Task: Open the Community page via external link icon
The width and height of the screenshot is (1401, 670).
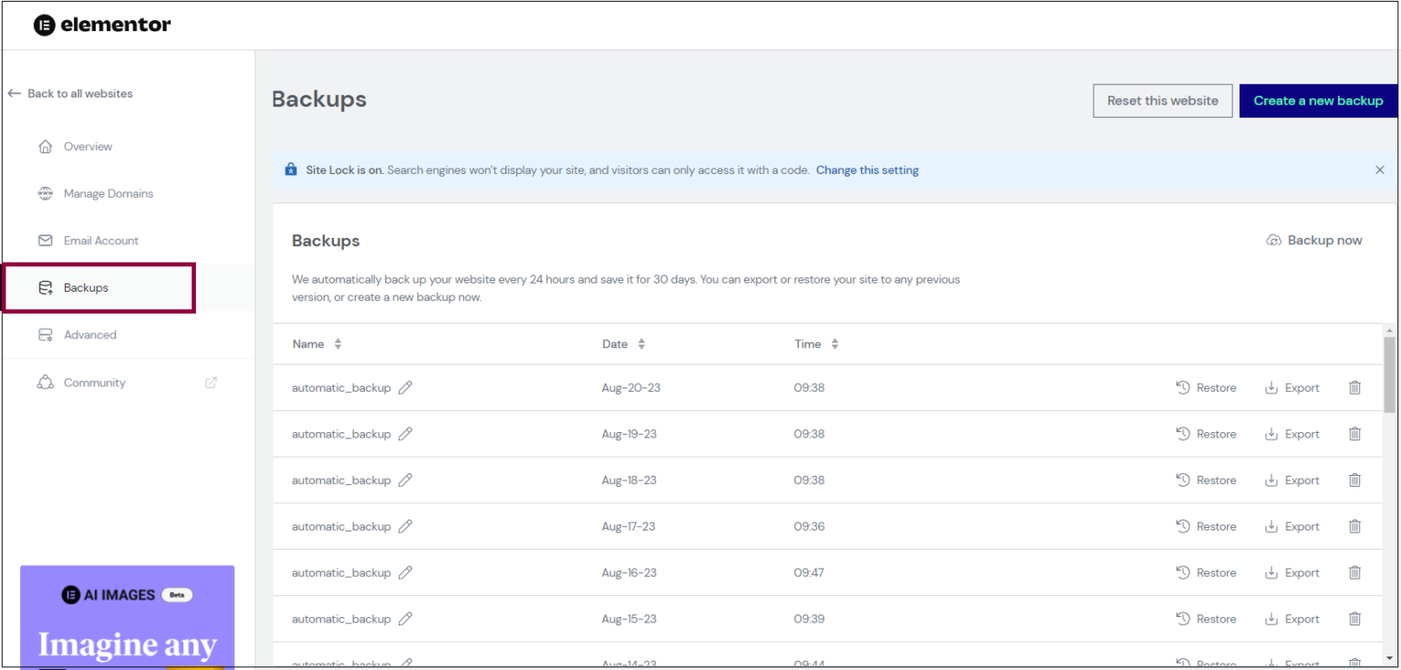Action: tap(210, 382)
